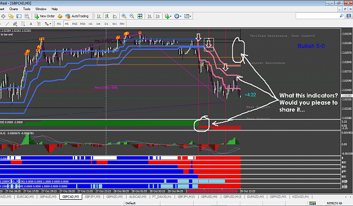Toggle AutoTrading on or off
This screenshot has height=206, width=353.
[x=77, y=16]
